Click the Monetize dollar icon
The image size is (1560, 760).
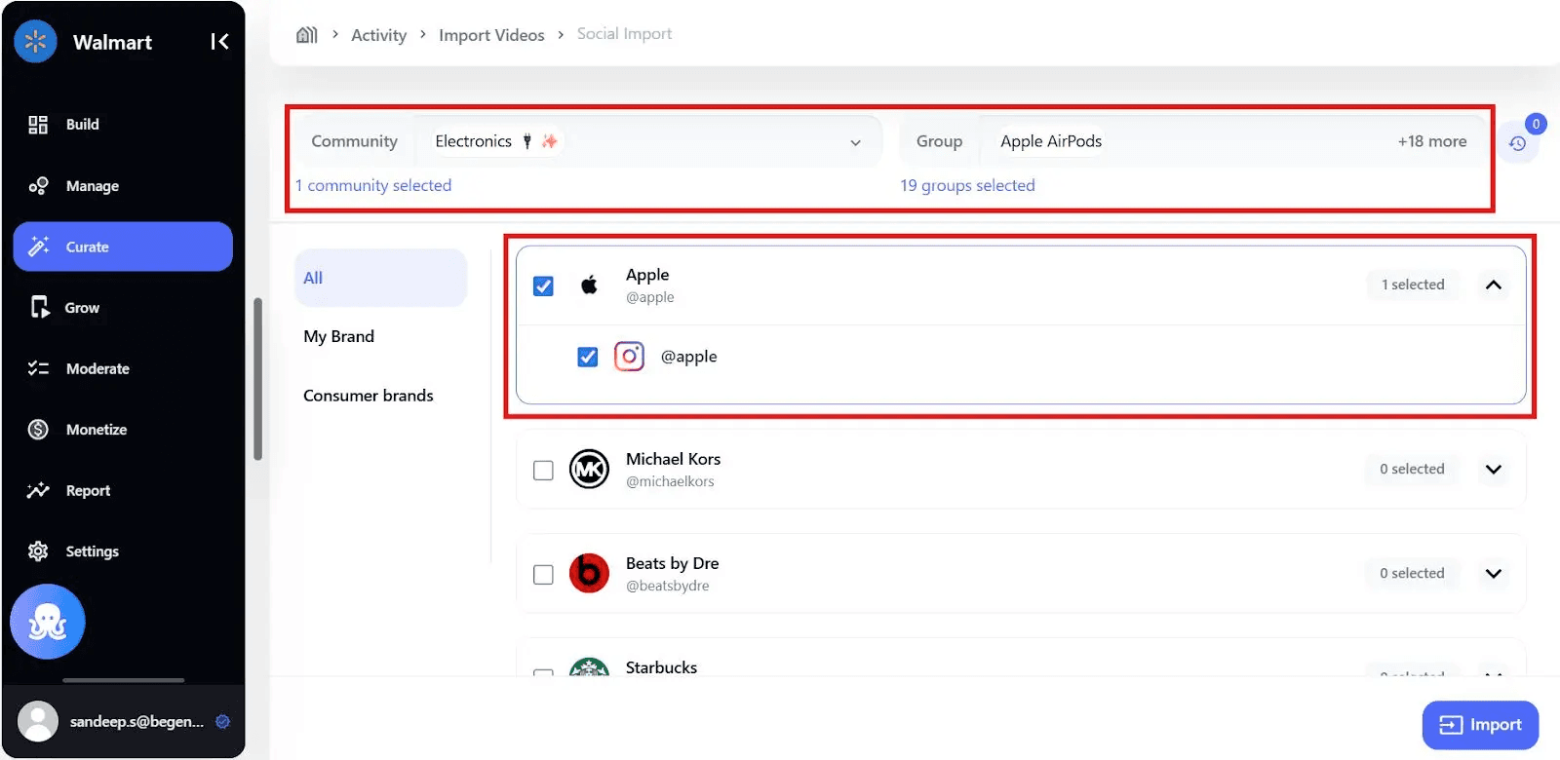tap(38, 430)
